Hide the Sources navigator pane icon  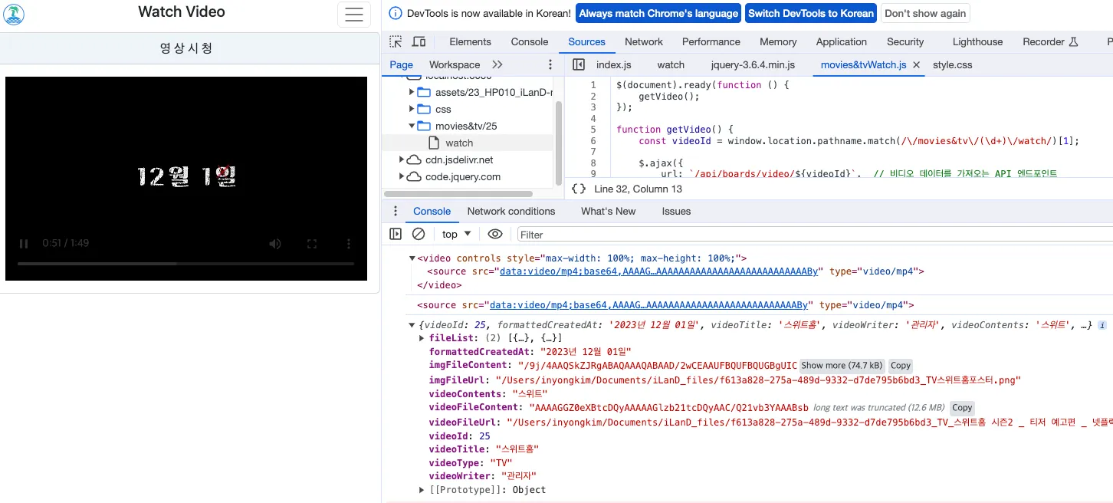[x=579, y=64]
